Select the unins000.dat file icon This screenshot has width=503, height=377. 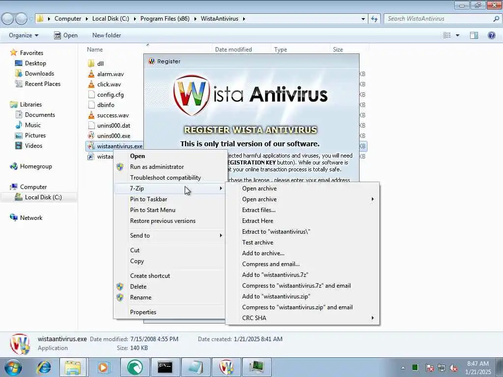[x=91, y=125]
